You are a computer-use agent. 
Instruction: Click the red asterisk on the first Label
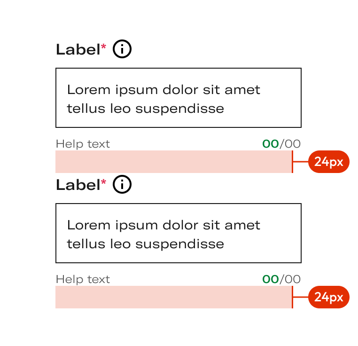pyautogui.click(x=103, y=47)
